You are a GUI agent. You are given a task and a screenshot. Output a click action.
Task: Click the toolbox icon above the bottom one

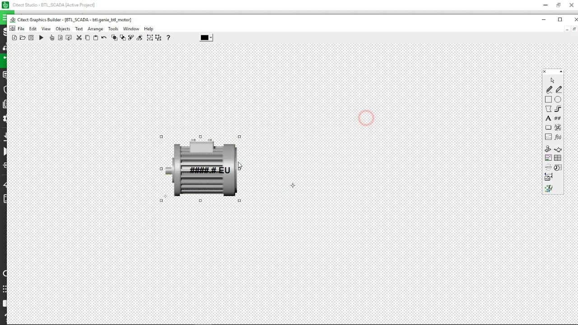point(548,177)
